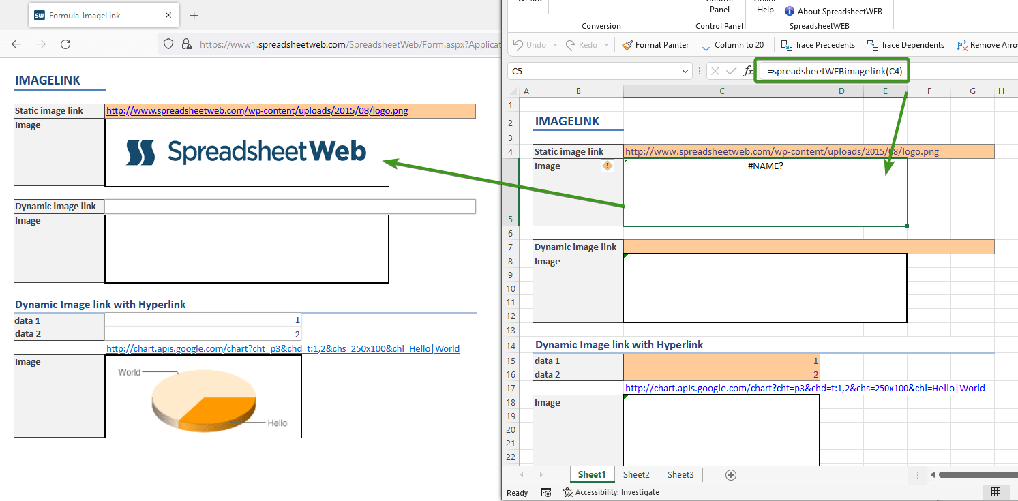Open SpreadsheetWEB Online Help
Screen dimensions: 1018x501
pyautogui.click(x=765, y=6)
